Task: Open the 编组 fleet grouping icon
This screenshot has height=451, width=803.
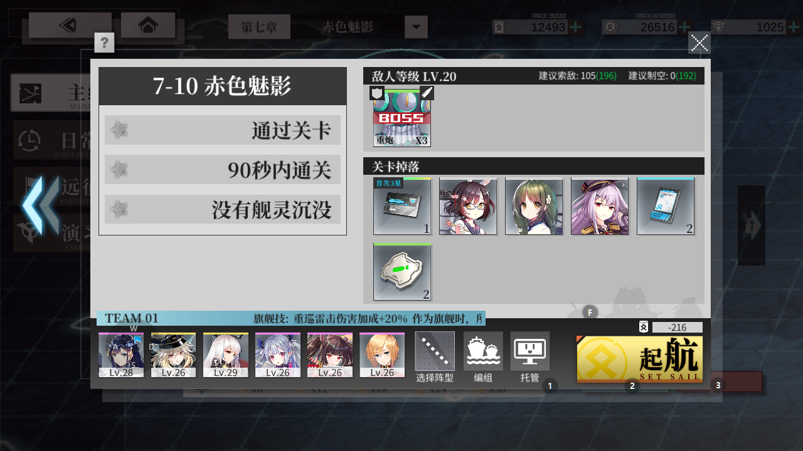Action: pyautogui.click(x=483, y=357)
